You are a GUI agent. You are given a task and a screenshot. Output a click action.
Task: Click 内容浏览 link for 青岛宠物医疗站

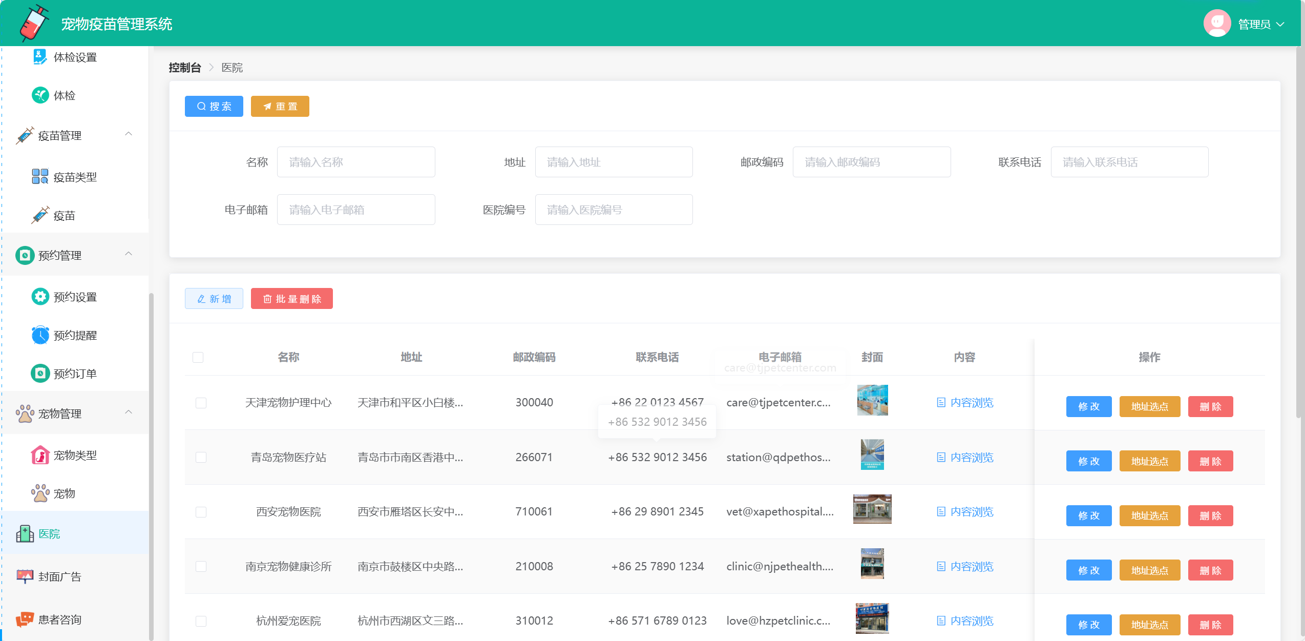click(x=965, y=457)
